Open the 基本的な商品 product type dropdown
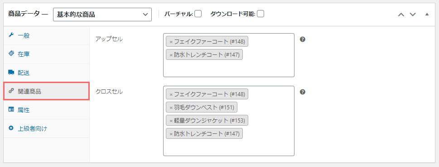The image size is (439, 167). coord(102,15)
